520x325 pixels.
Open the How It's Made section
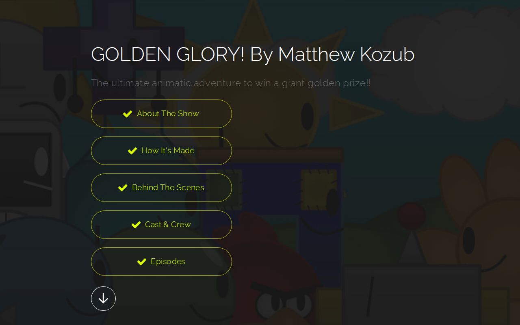point(161,151)
